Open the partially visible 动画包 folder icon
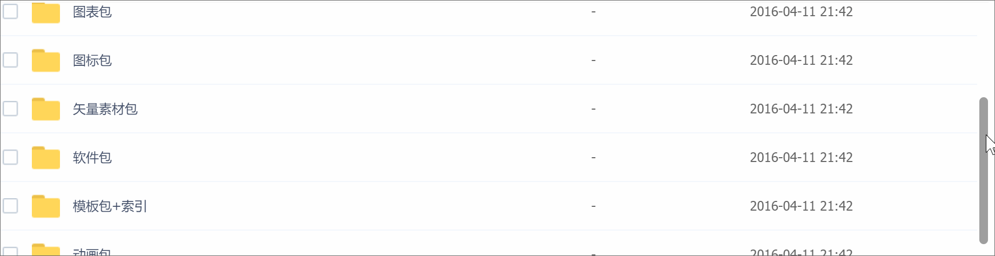Viewport: 995px width, 256px height. [45, 250]
